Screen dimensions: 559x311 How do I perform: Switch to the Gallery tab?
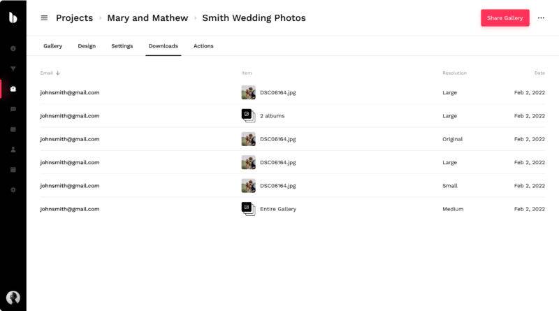point(53,46)
